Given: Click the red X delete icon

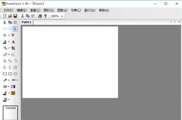Looking at the screenshot, I should click(13, 35).
